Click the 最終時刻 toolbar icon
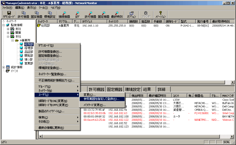The width and height of the screenshot is (236, 145). coord(117,15)
